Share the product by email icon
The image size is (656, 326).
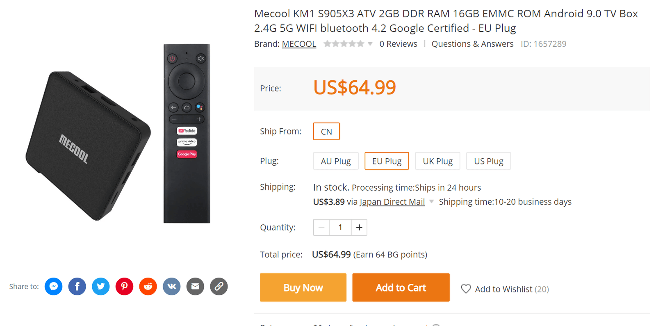click(195, 286)
